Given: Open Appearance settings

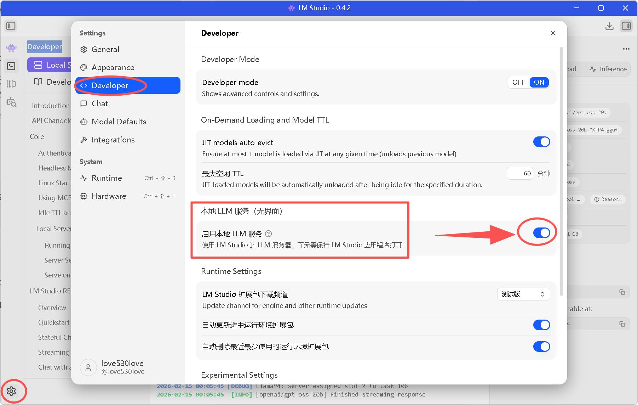Looking at the screenshot, I should pyautogui.click(x=128, y=67).
